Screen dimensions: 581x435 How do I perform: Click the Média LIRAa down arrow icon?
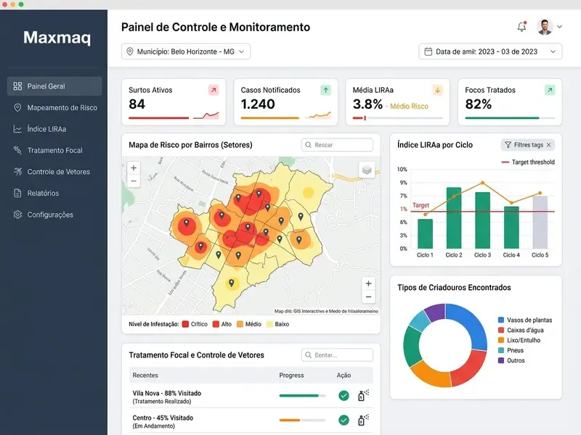(438, 90)
